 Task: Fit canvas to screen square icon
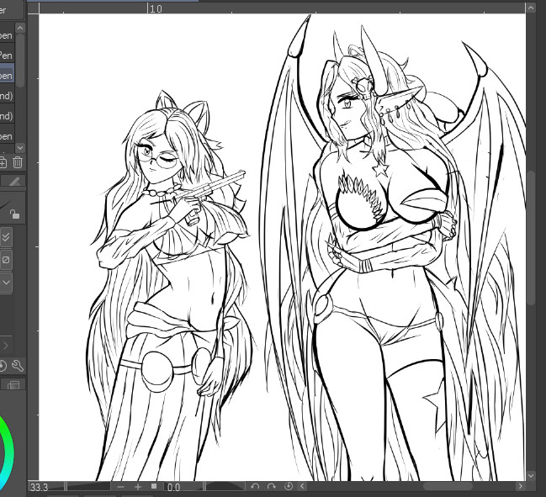coord(154,487)
